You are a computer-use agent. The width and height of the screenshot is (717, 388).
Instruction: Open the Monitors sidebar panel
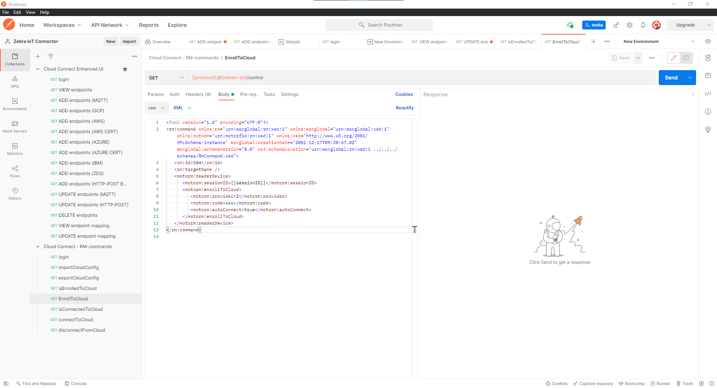point(15,149)
